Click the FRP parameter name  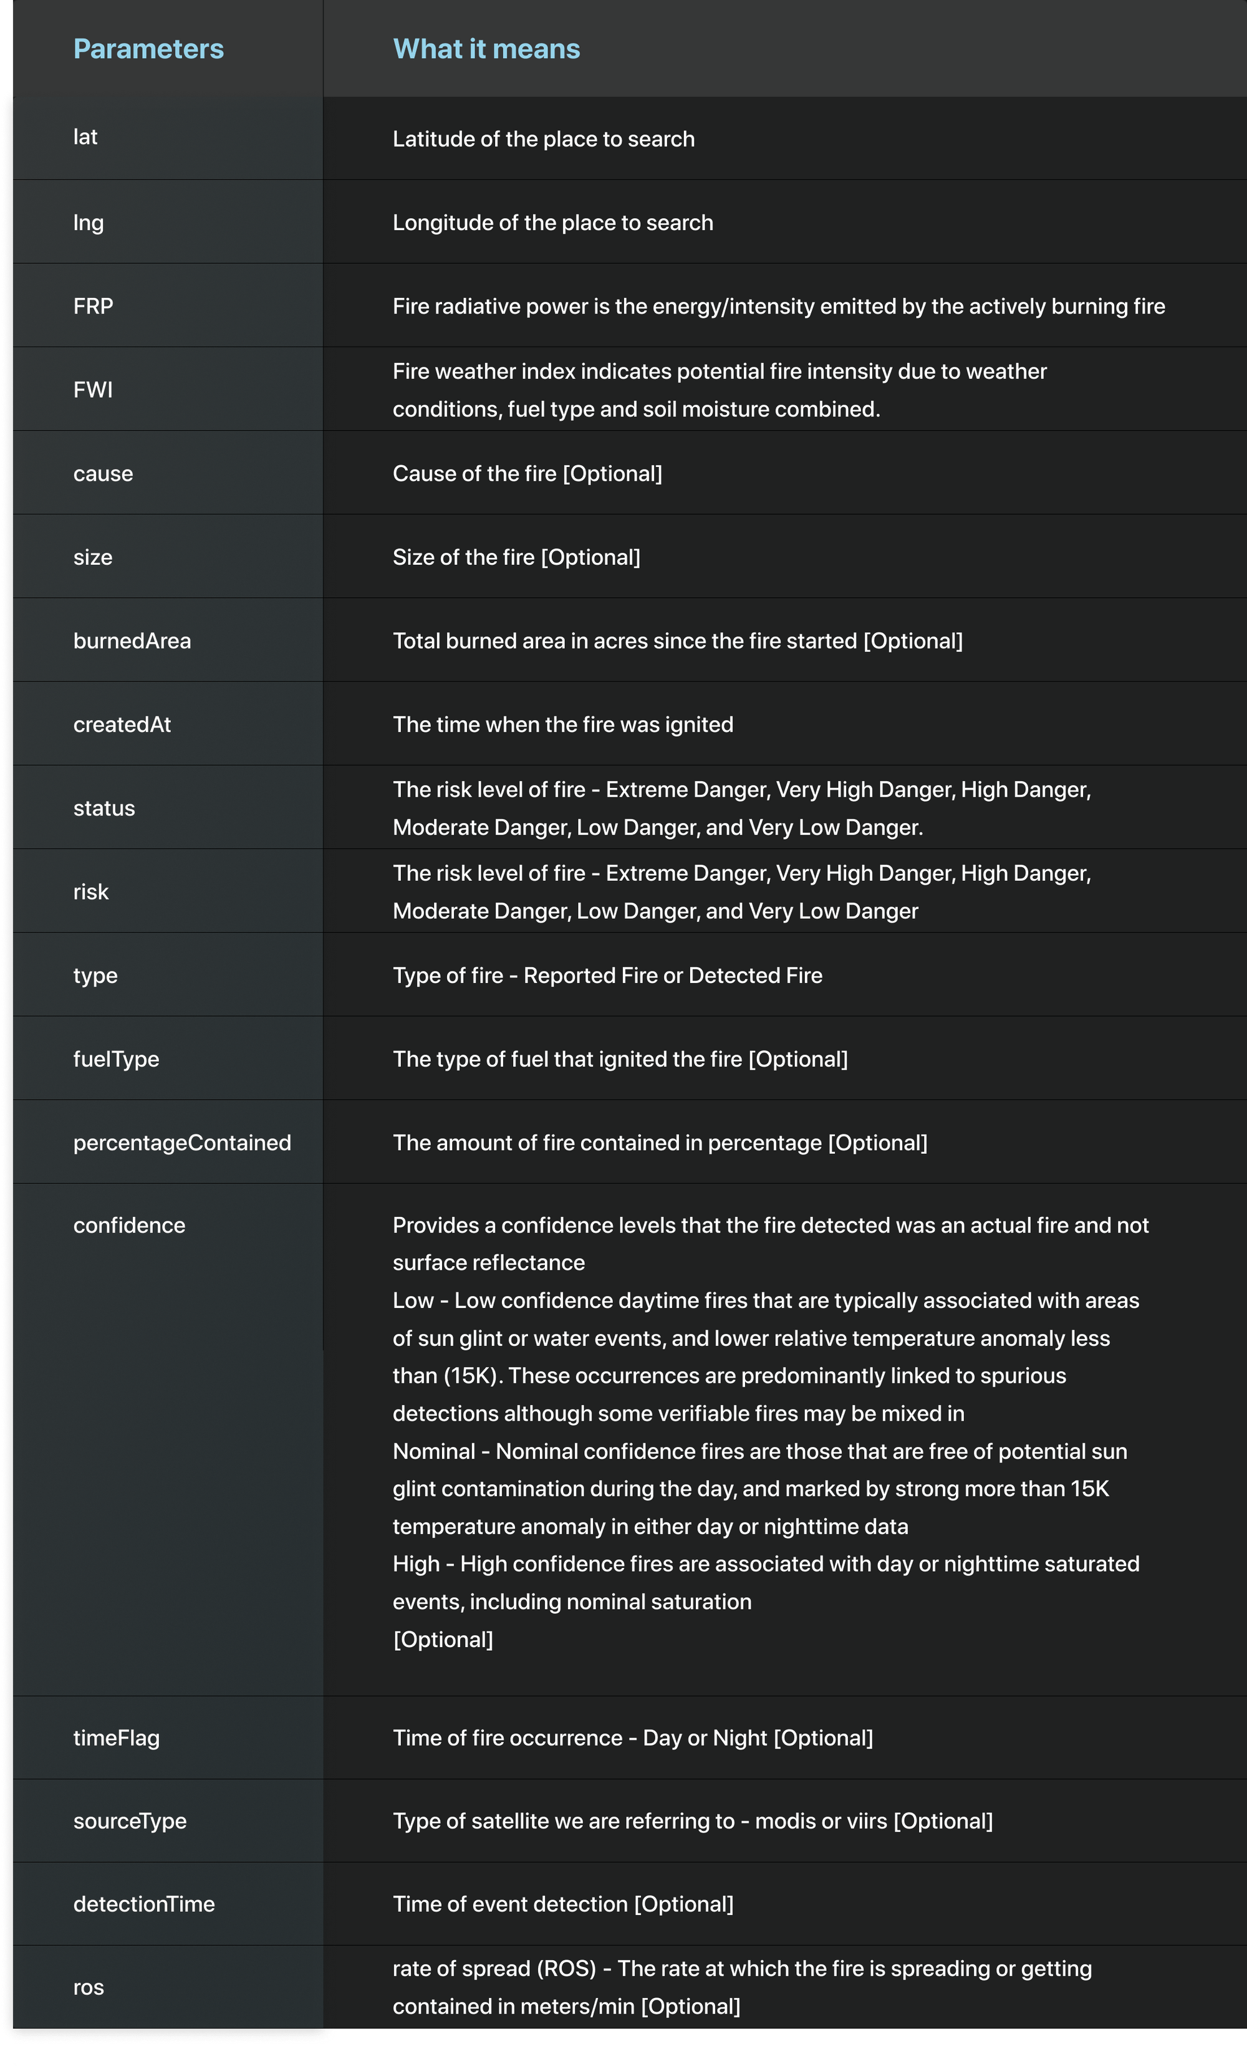click(x=93, y=306)
